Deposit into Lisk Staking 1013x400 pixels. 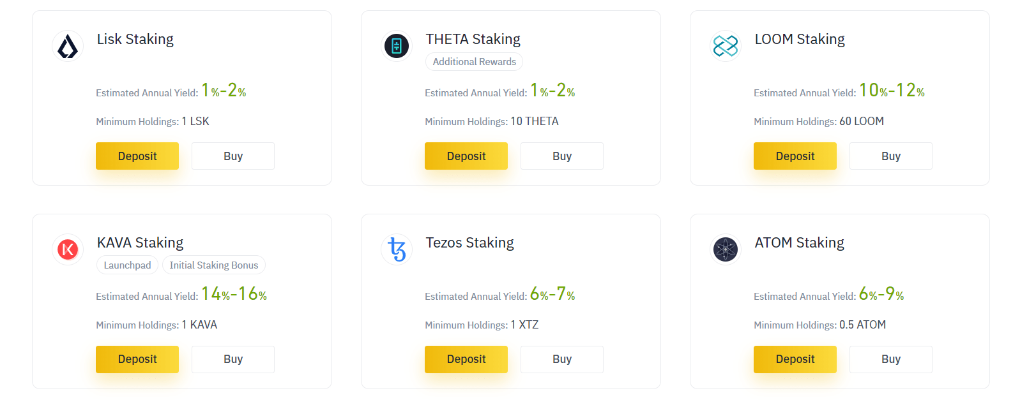137,156
